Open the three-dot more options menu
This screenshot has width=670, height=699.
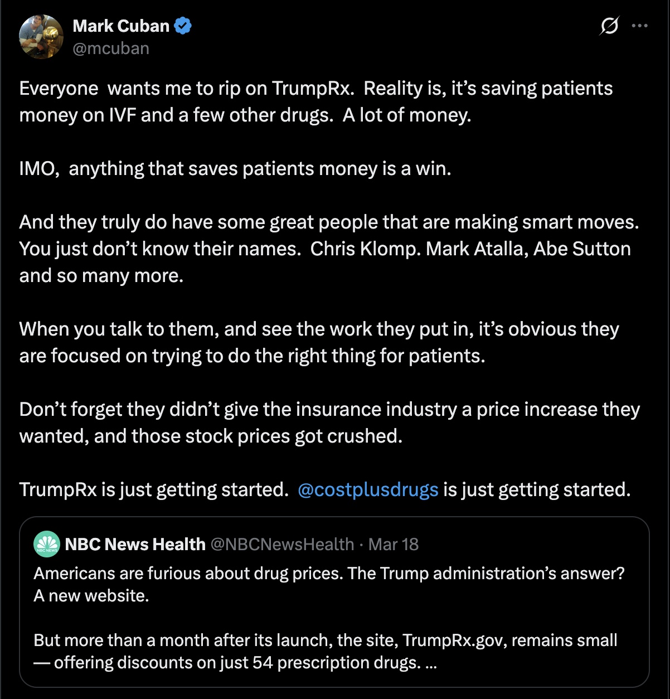(639, 26)
